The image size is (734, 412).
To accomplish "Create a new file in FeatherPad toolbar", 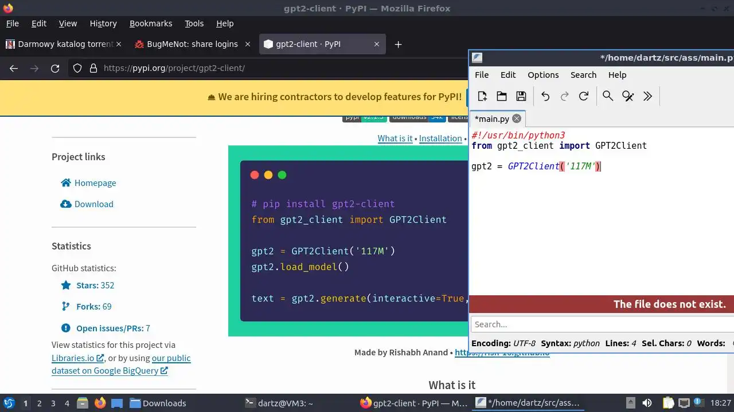I will point(482,96).
